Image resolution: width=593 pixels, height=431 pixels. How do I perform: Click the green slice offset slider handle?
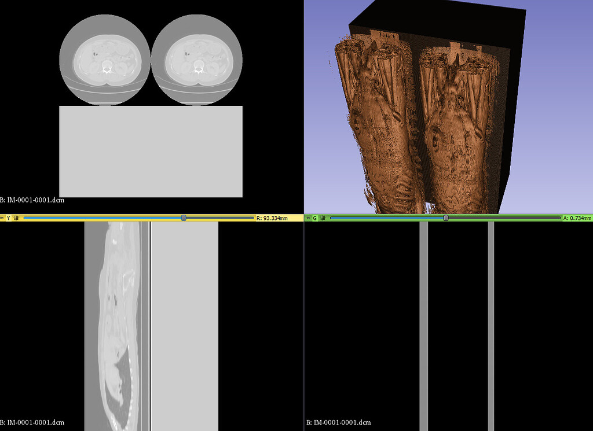446,218
